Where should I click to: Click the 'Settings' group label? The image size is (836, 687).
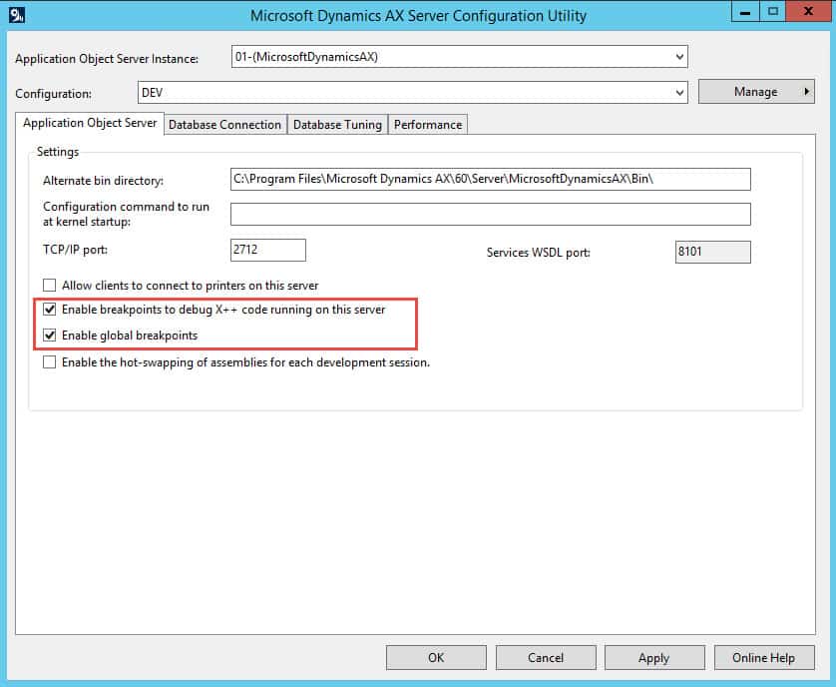coord(58,152)
